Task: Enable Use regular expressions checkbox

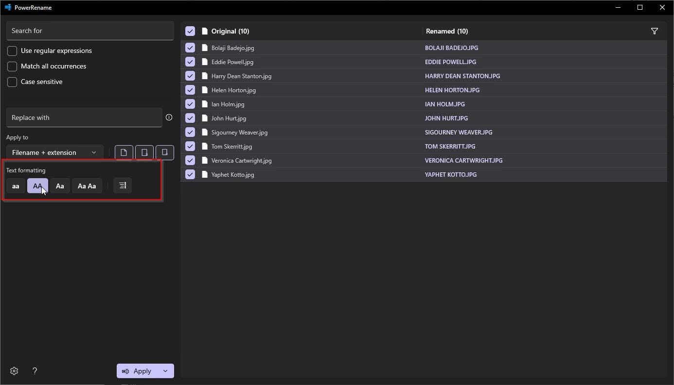Action: click(12, 51)
